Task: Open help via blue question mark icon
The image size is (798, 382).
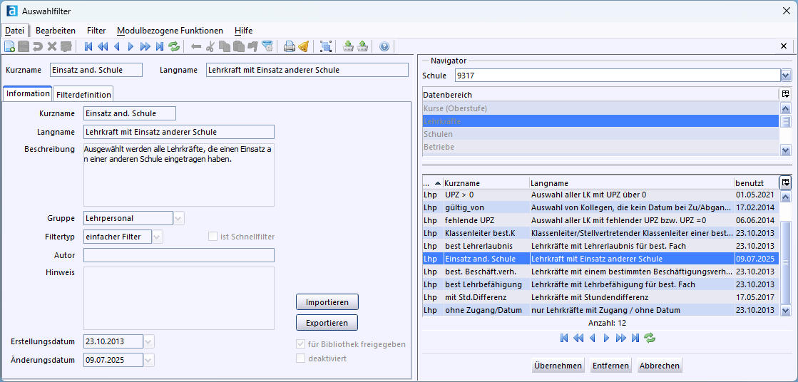Action: pyautogui.click(x=384, y=47)
